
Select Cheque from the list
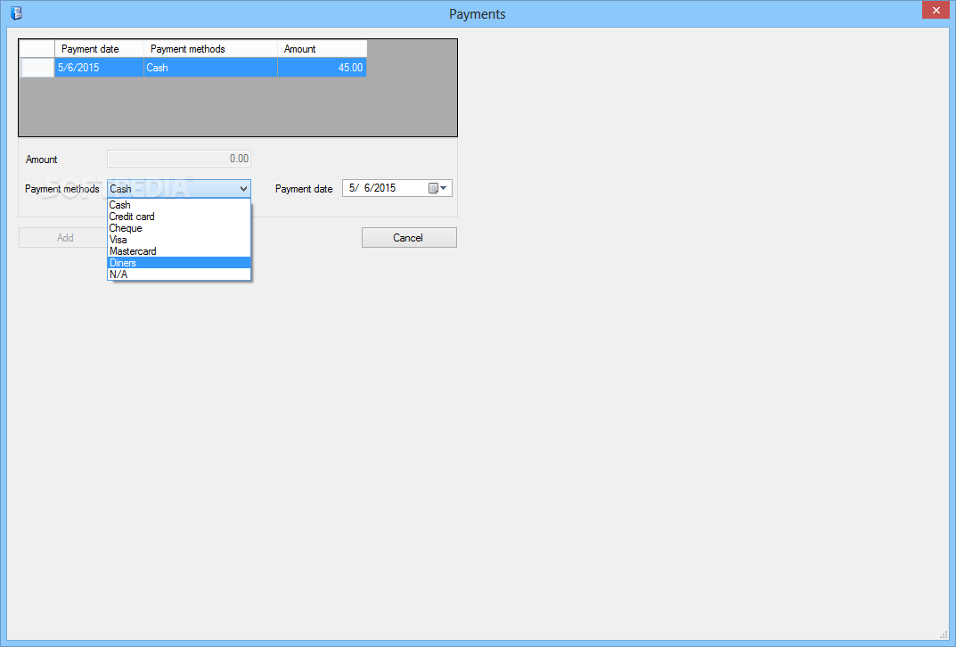coord(179,228)
